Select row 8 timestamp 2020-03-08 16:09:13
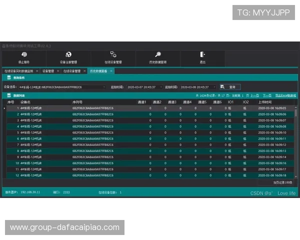Viewport: 300px width, 240px height. click(x=272, y=151)
